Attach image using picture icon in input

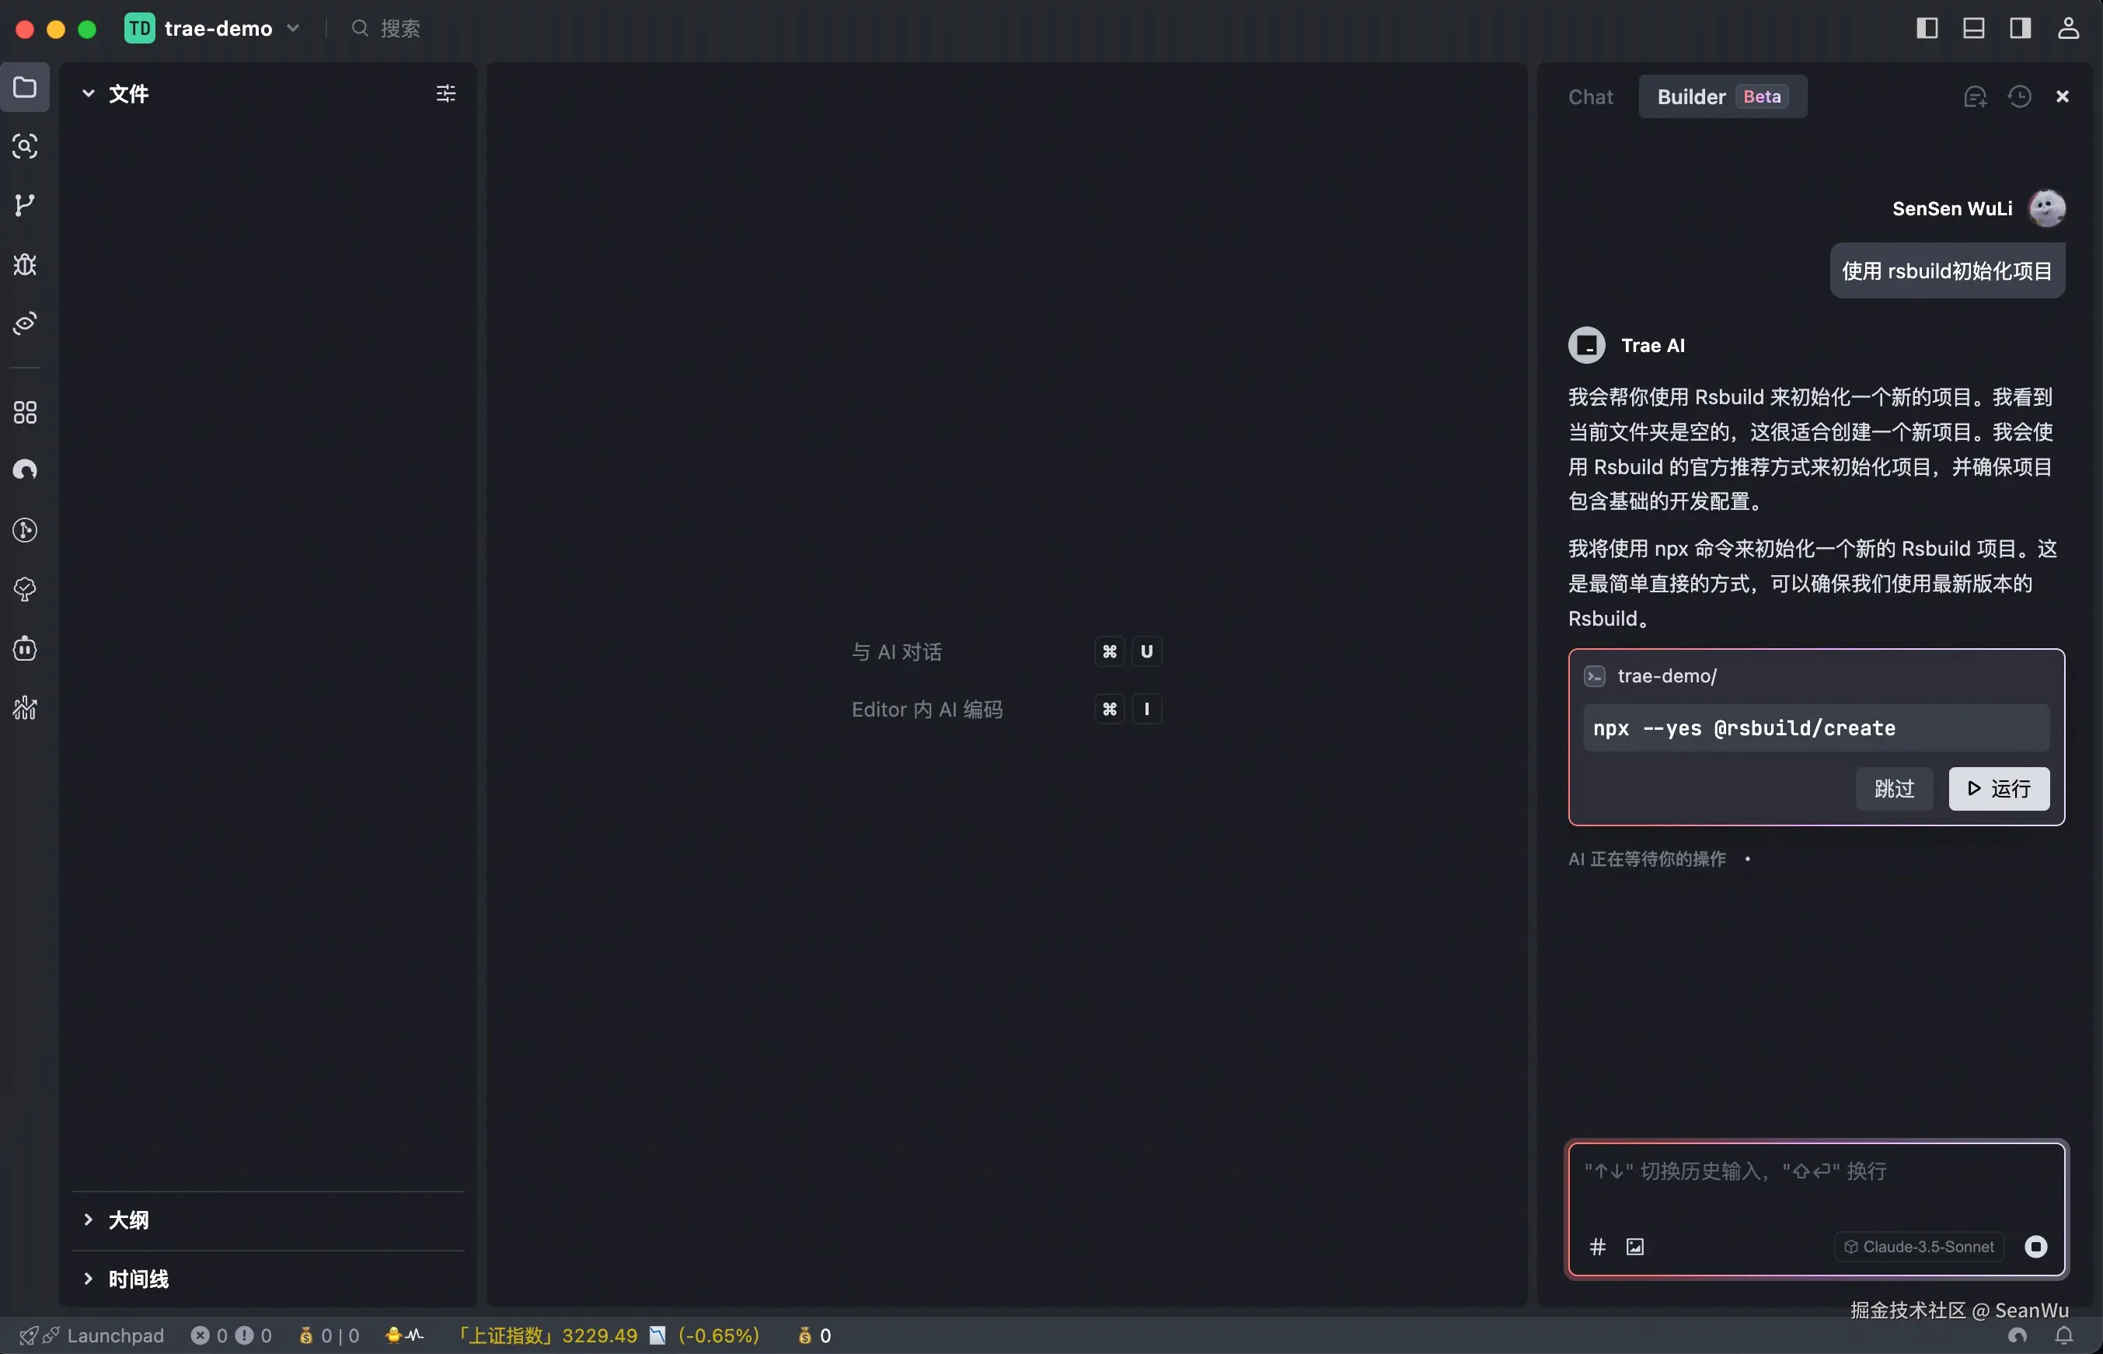pyautogui.click(x=1634, y=1247)
